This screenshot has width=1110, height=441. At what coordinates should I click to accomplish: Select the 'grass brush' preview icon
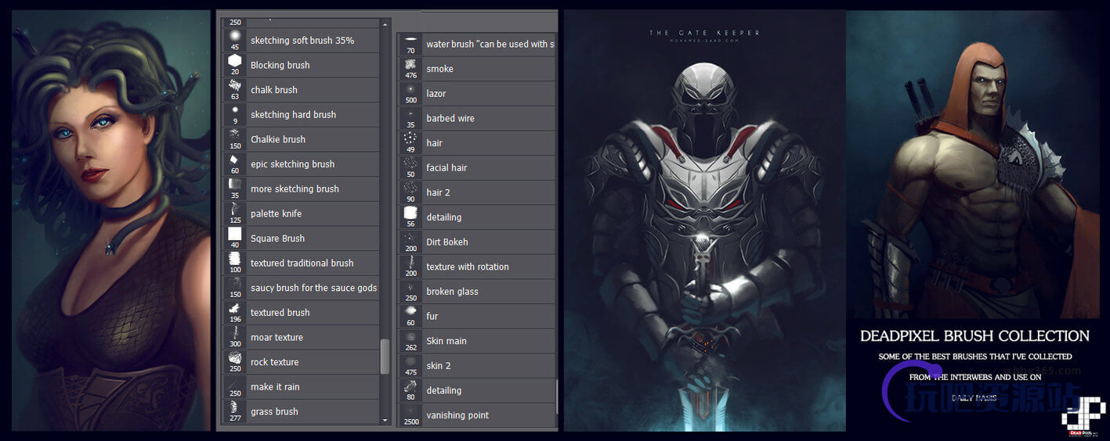[x=235, y=407]
